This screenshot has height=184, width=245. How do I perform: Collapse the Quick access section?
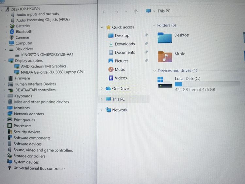pyautogui.click(x=102, y=28)
